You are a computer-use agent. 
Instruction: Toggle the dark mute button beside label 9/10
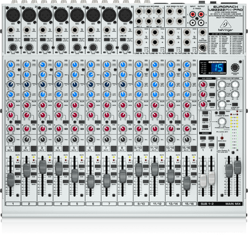coord(146,149)
